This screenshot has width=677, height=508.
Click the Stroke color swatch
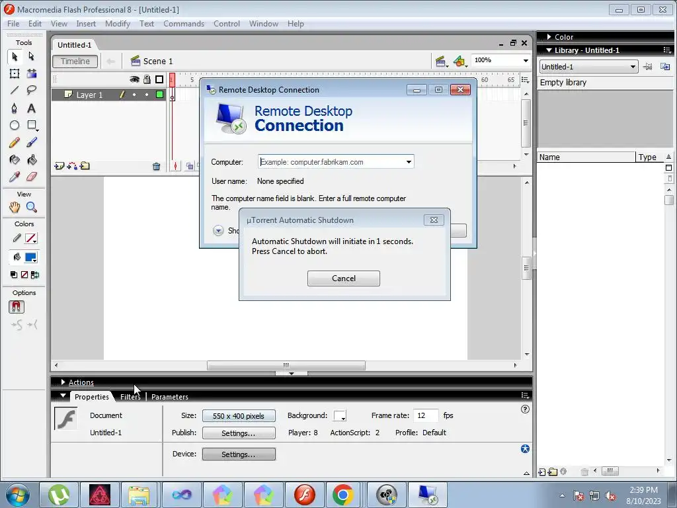[31, 238]
